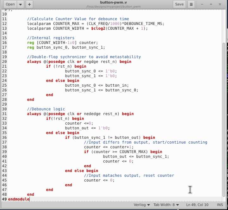228x210 pixels.
Task: Click the Ln 49, Col 10 position indicator
Action: (197, 205)
